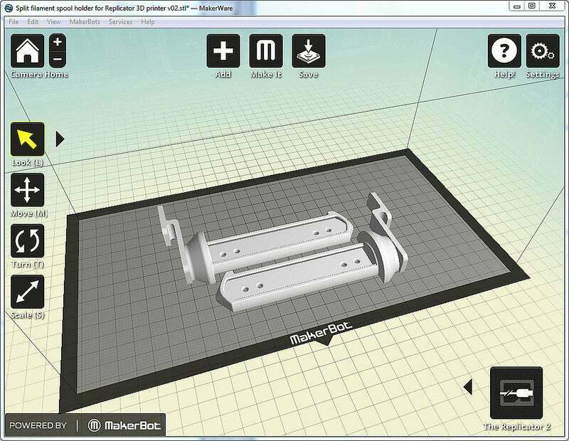The image size is (569, 441).
Task: Open the Services menu
Action: 120,22
